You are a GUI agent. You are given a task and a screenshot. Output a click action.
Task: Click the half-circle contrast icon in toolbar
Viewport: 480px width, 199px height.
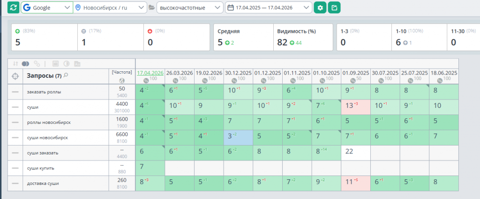pos(66,64)
